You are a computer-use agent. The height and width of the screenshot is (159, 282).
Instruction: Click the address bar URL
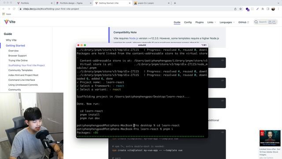tap(51, 9)
